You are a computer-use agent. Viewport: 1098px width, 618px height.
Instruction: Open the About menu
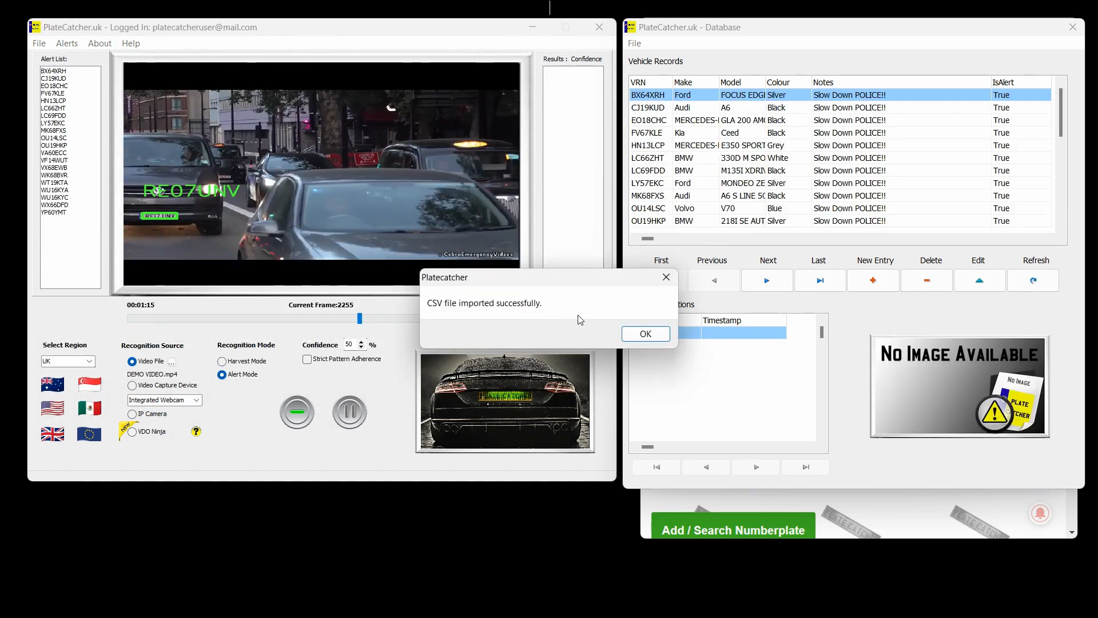(x=100, y=43)
